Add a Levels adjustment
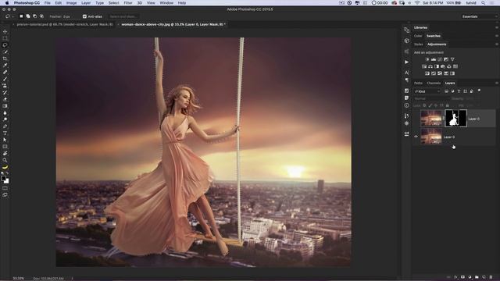Image resolution: width=500 pixels, height=281 pixels. [x=434, y=59]
